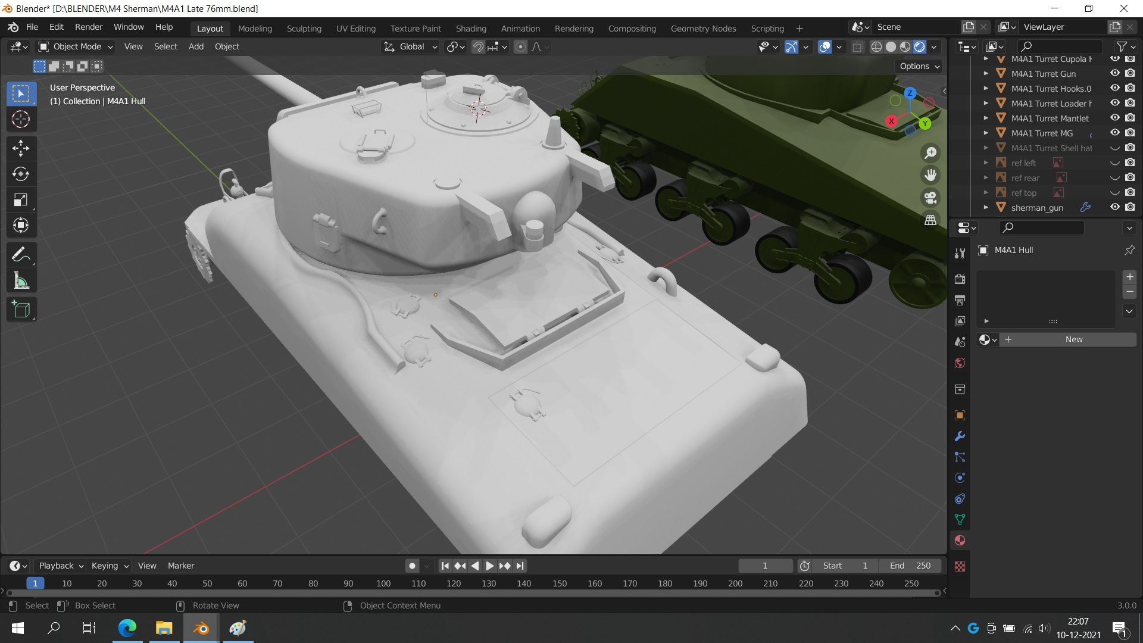This screenshot has height=643, width=1143.
Task: Open the Object Mode dropdown
Action: click(76, 46)
